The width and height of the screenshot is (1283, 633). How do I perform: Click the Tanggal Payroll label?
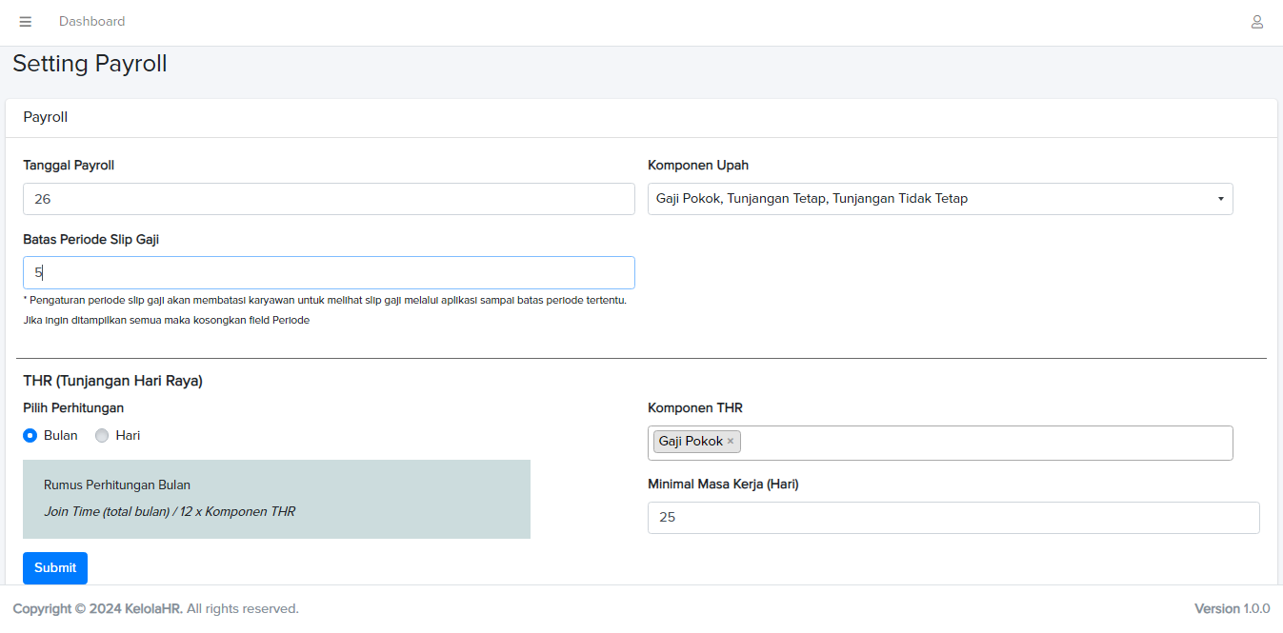pos(69,166)
